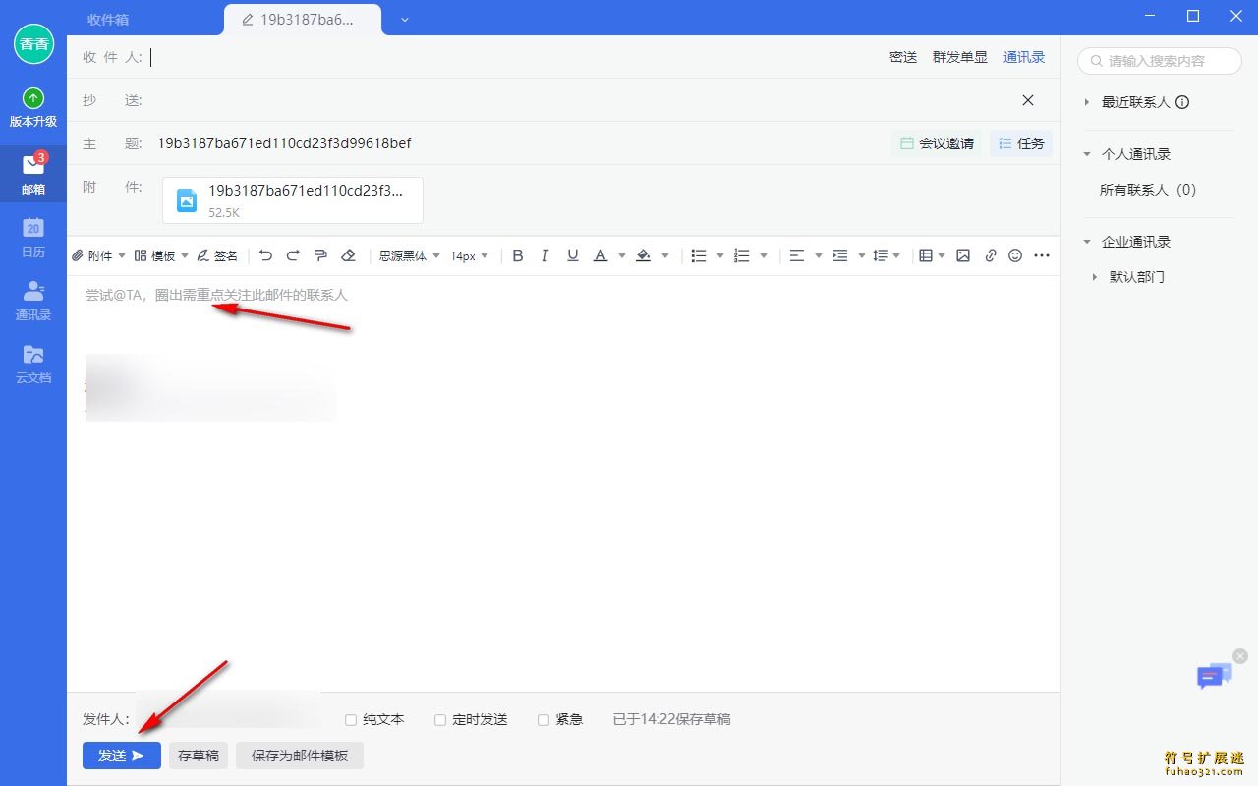Toggle bold formatting
1258x786 pixels.
pyautogui.click(x=518, y=255)
